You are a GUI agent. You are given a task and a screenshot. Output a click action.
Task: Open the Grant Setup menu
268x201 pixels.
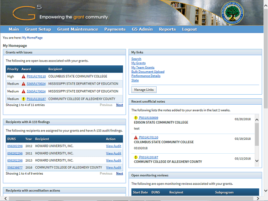[38, 29]
